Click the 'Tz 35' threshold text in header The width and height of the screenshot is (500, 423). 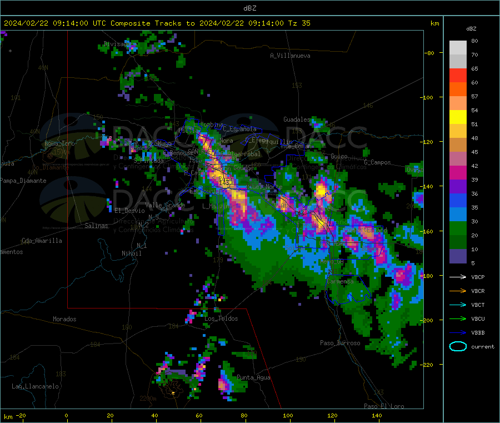[299, 23]
